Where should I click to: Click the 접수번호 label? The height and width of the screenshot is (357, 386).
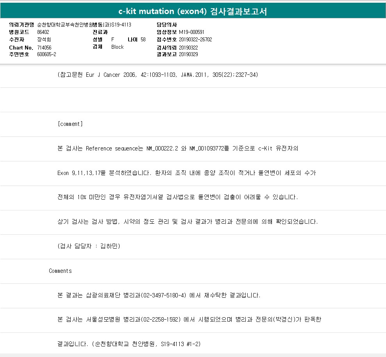pyautogui.click(x=167, y=39)
